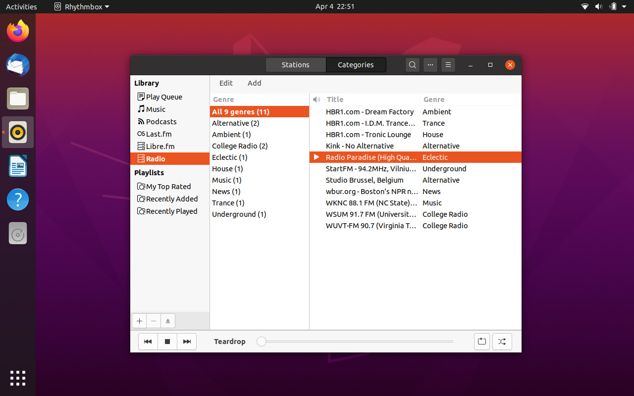Click the eject icon near the playlist buttons
Screen dimensions: 634x396
[167, 321]
